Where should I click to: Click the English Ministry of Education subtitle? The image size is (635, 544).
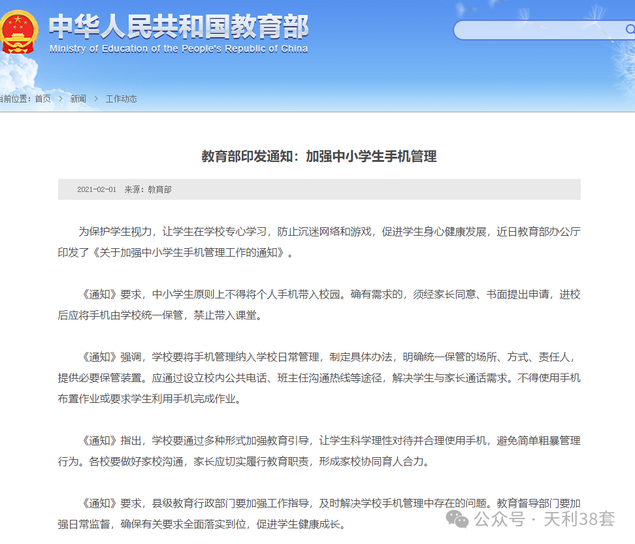[178, 49]
